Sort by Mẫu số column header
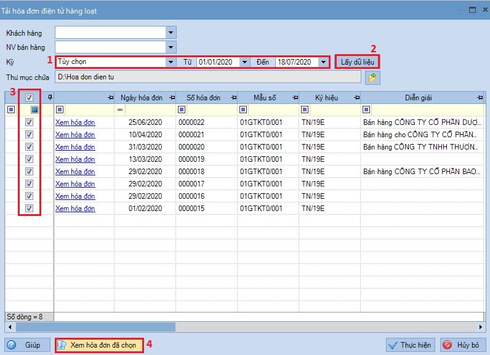490x355 pixels. pos(265,98)
